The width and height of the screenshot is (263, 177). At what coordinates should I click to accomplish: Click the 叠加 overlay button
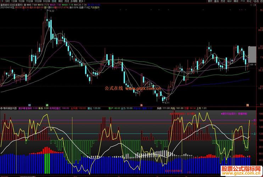click(216, 1)
